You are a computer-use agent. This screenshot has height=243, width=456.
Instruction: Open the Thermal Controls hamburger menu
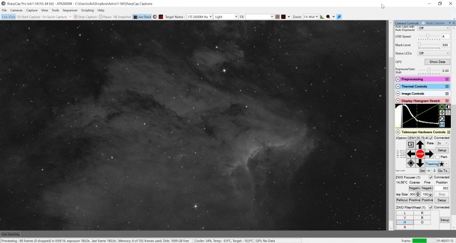click(447, 87)
